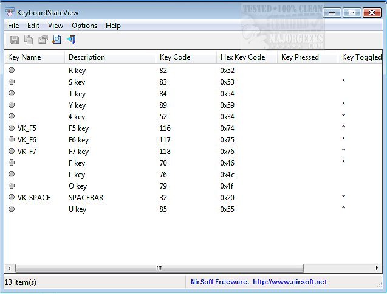Click hex key code 0x4c

coord(227,175)
